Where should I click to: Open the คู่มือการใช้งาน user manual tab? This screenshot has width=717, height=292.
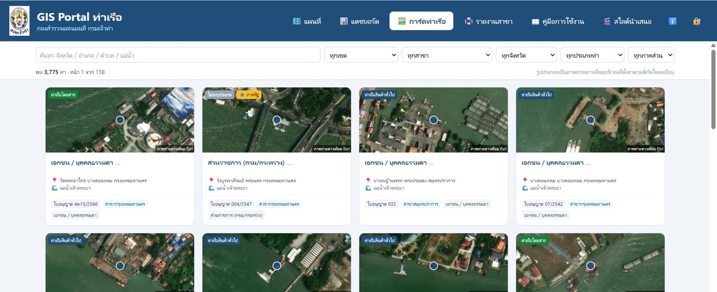pyautogui.click(x=558, y=21)
